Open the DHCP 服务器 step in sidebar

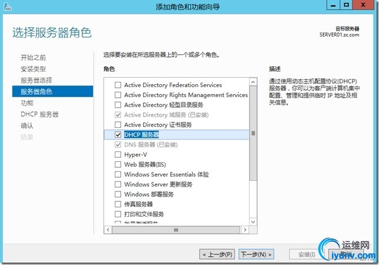[x=39, y=114]
